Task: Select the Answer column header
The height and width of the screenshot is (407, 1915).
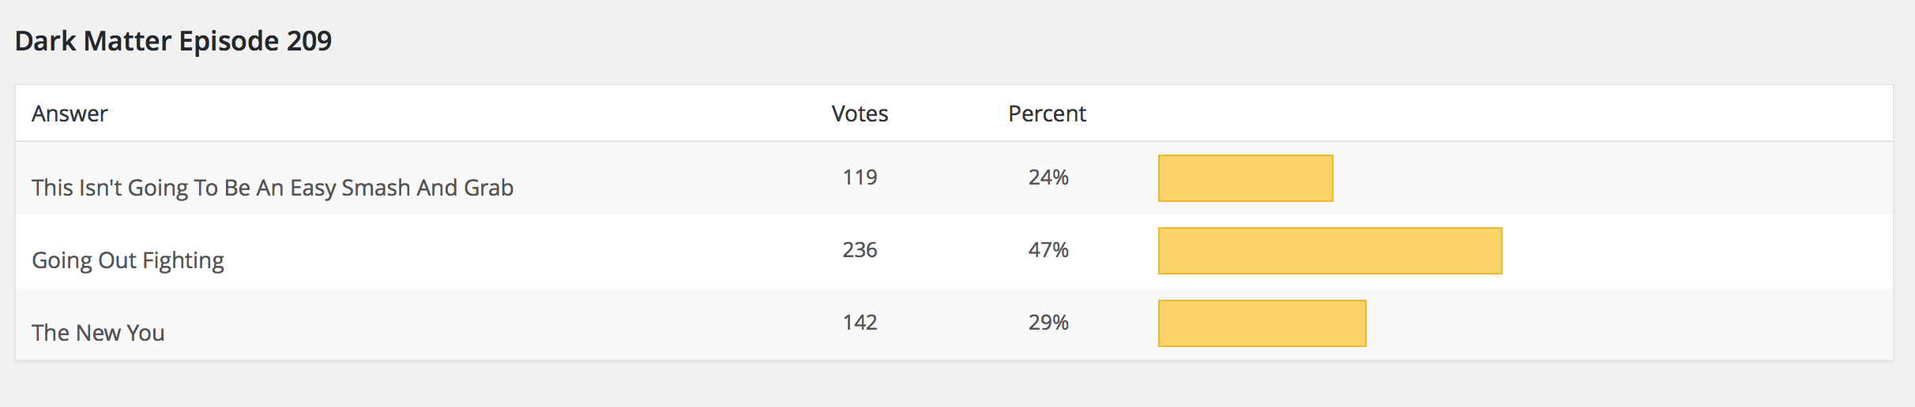Action: 70,114
